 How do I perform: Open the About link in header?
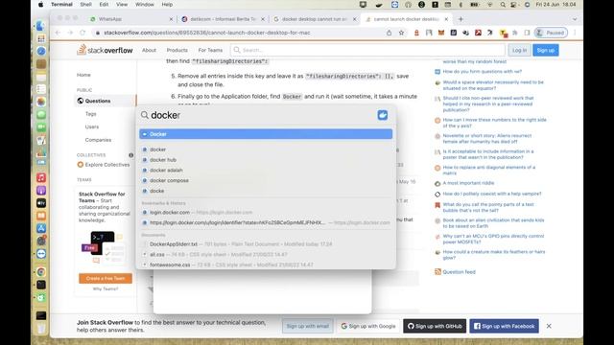pyautogui.click(x=149, y=50)
